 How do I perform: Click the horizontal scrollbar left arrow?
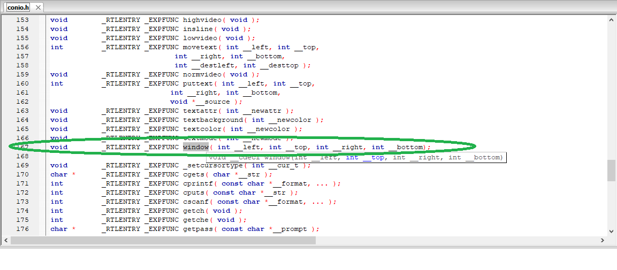pos(5,241)
